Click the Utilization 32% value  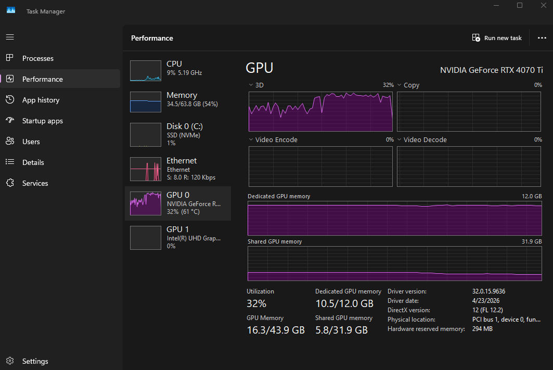pyautogui.click(x=256, y=303)
